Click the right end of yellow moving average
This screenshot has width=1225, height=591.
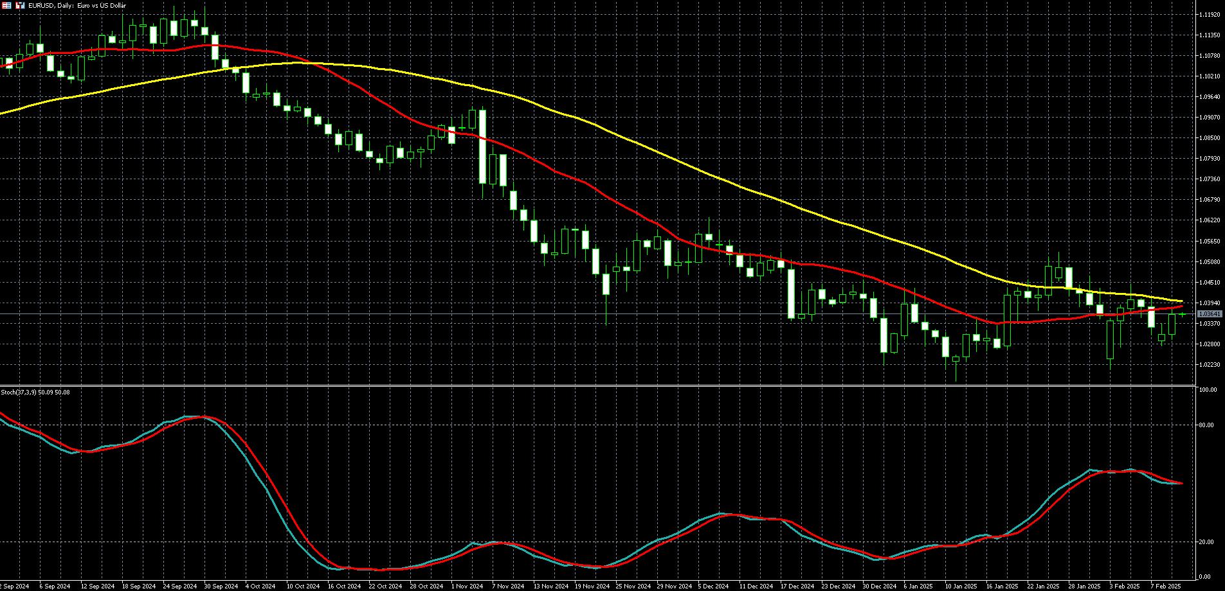1181,301
